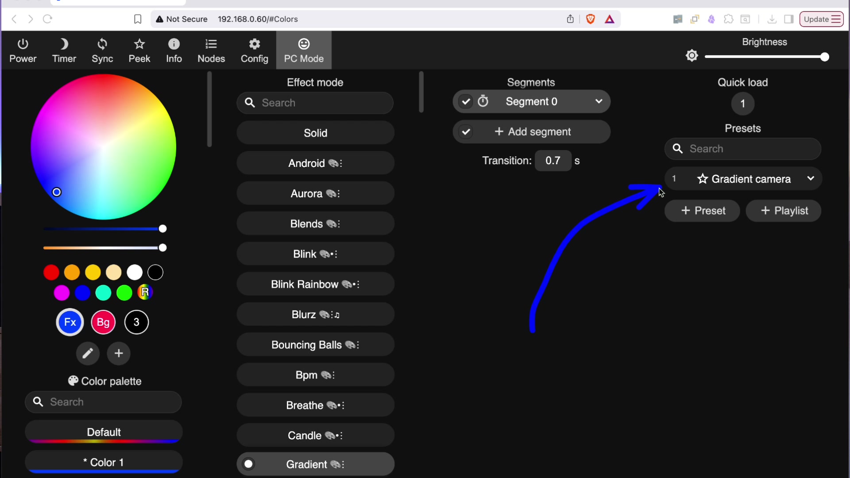Select the Gradient effect radio button
Viewport: 850px width, 478px height.
point(249,464)
